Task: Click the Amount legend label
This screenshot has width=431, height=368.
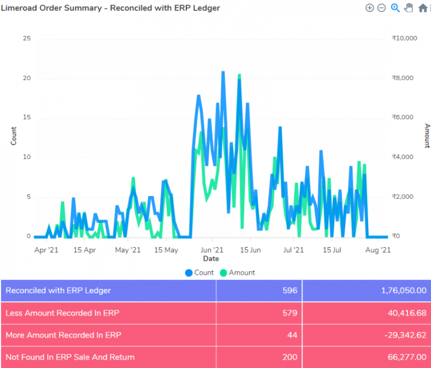Action: pyautogui.click(x=242, y=272)
